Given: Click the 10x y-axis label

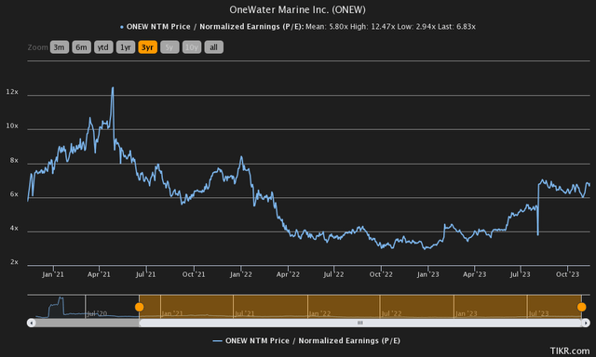Looking at the screenshot, I should click(12, 126).
